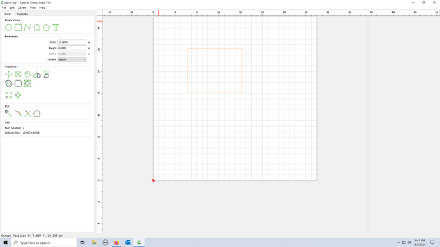Switch to the Toolpaths tab
This screenshot has width=440, height=247.
click(22, 14)
